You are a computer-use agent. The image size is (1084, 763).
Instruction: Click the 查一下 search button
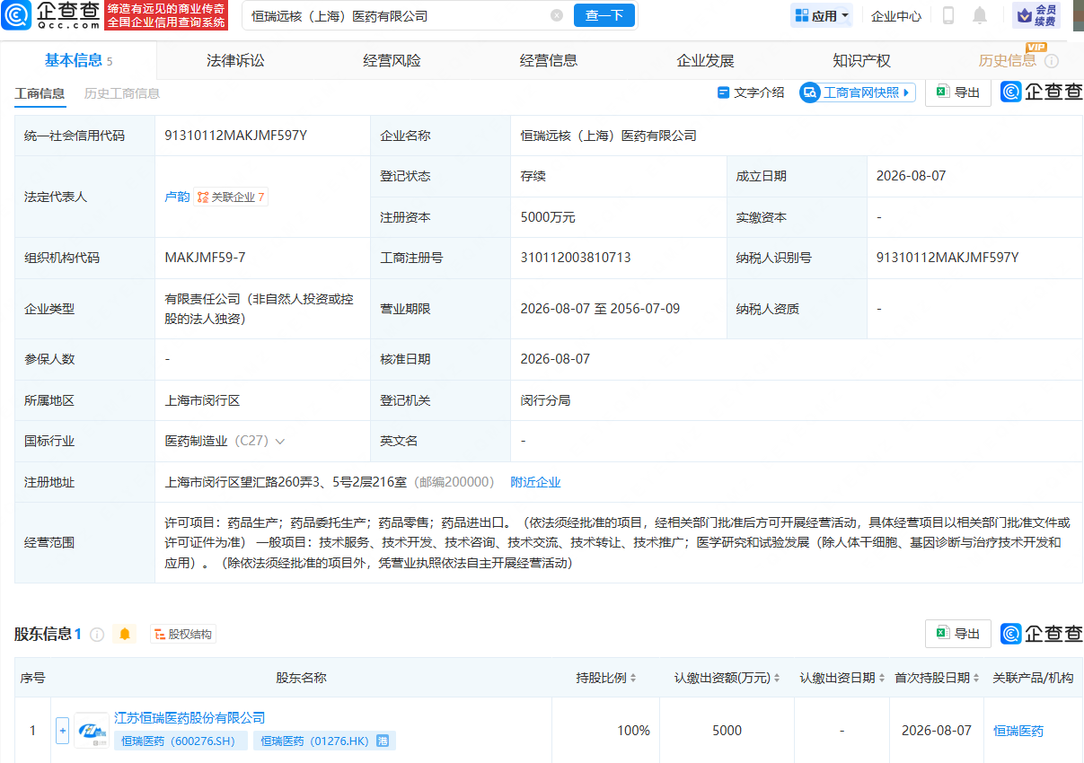(604, 15)
